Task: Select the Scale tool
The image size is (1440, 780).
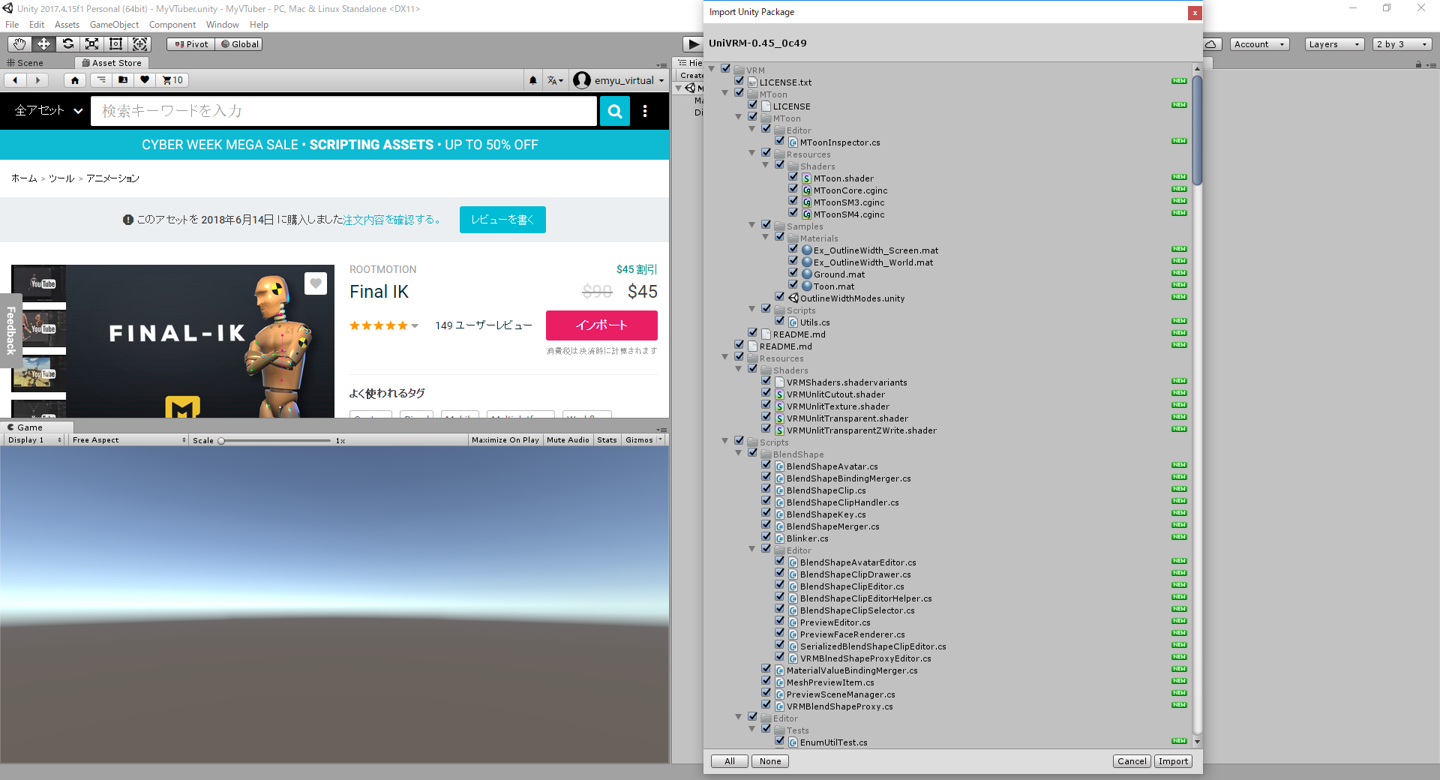Action: click(91, 43)
